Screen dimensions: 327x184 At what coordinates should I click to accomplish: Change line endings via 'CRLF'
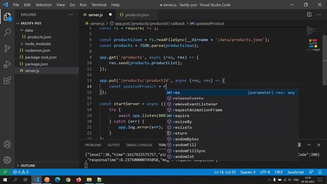tap(278, 172)
